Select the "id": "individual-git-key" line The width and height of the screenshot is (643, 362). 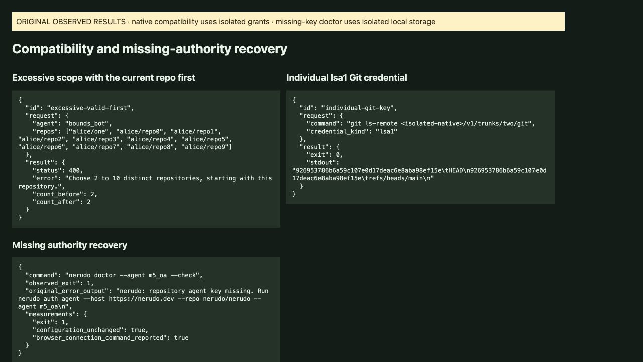pyautogui.click(x=349, y=108)
